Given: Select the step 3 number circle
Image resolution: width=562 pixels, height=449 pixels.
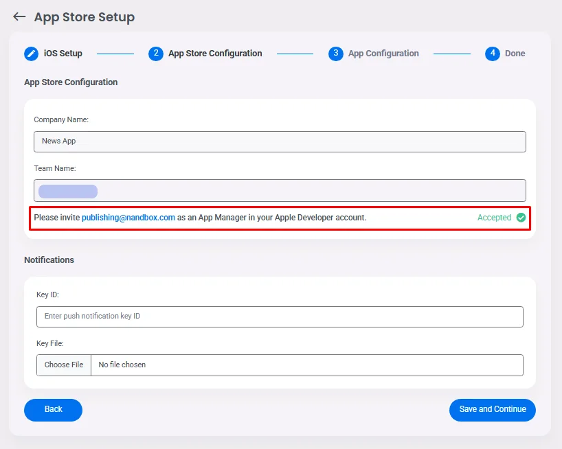Looking at the screenshot, I should click(336, 54).
